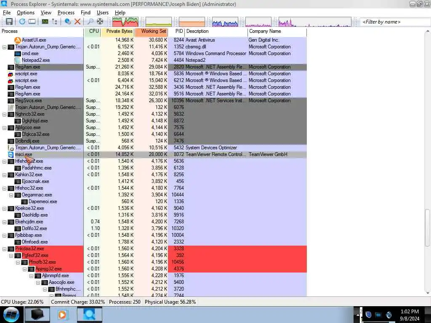Viewport: 431px width, 323px height.
Task: Click the red X Kill Process icon
Action: tap(77, 22)
